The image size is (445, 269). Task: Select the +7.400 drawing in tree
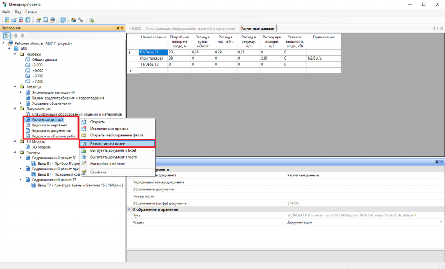tap(37, 81)
